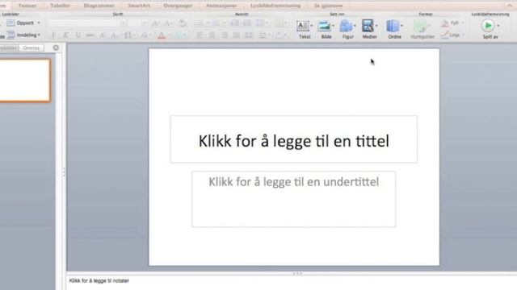Open the change case icon

coord(144,35)
